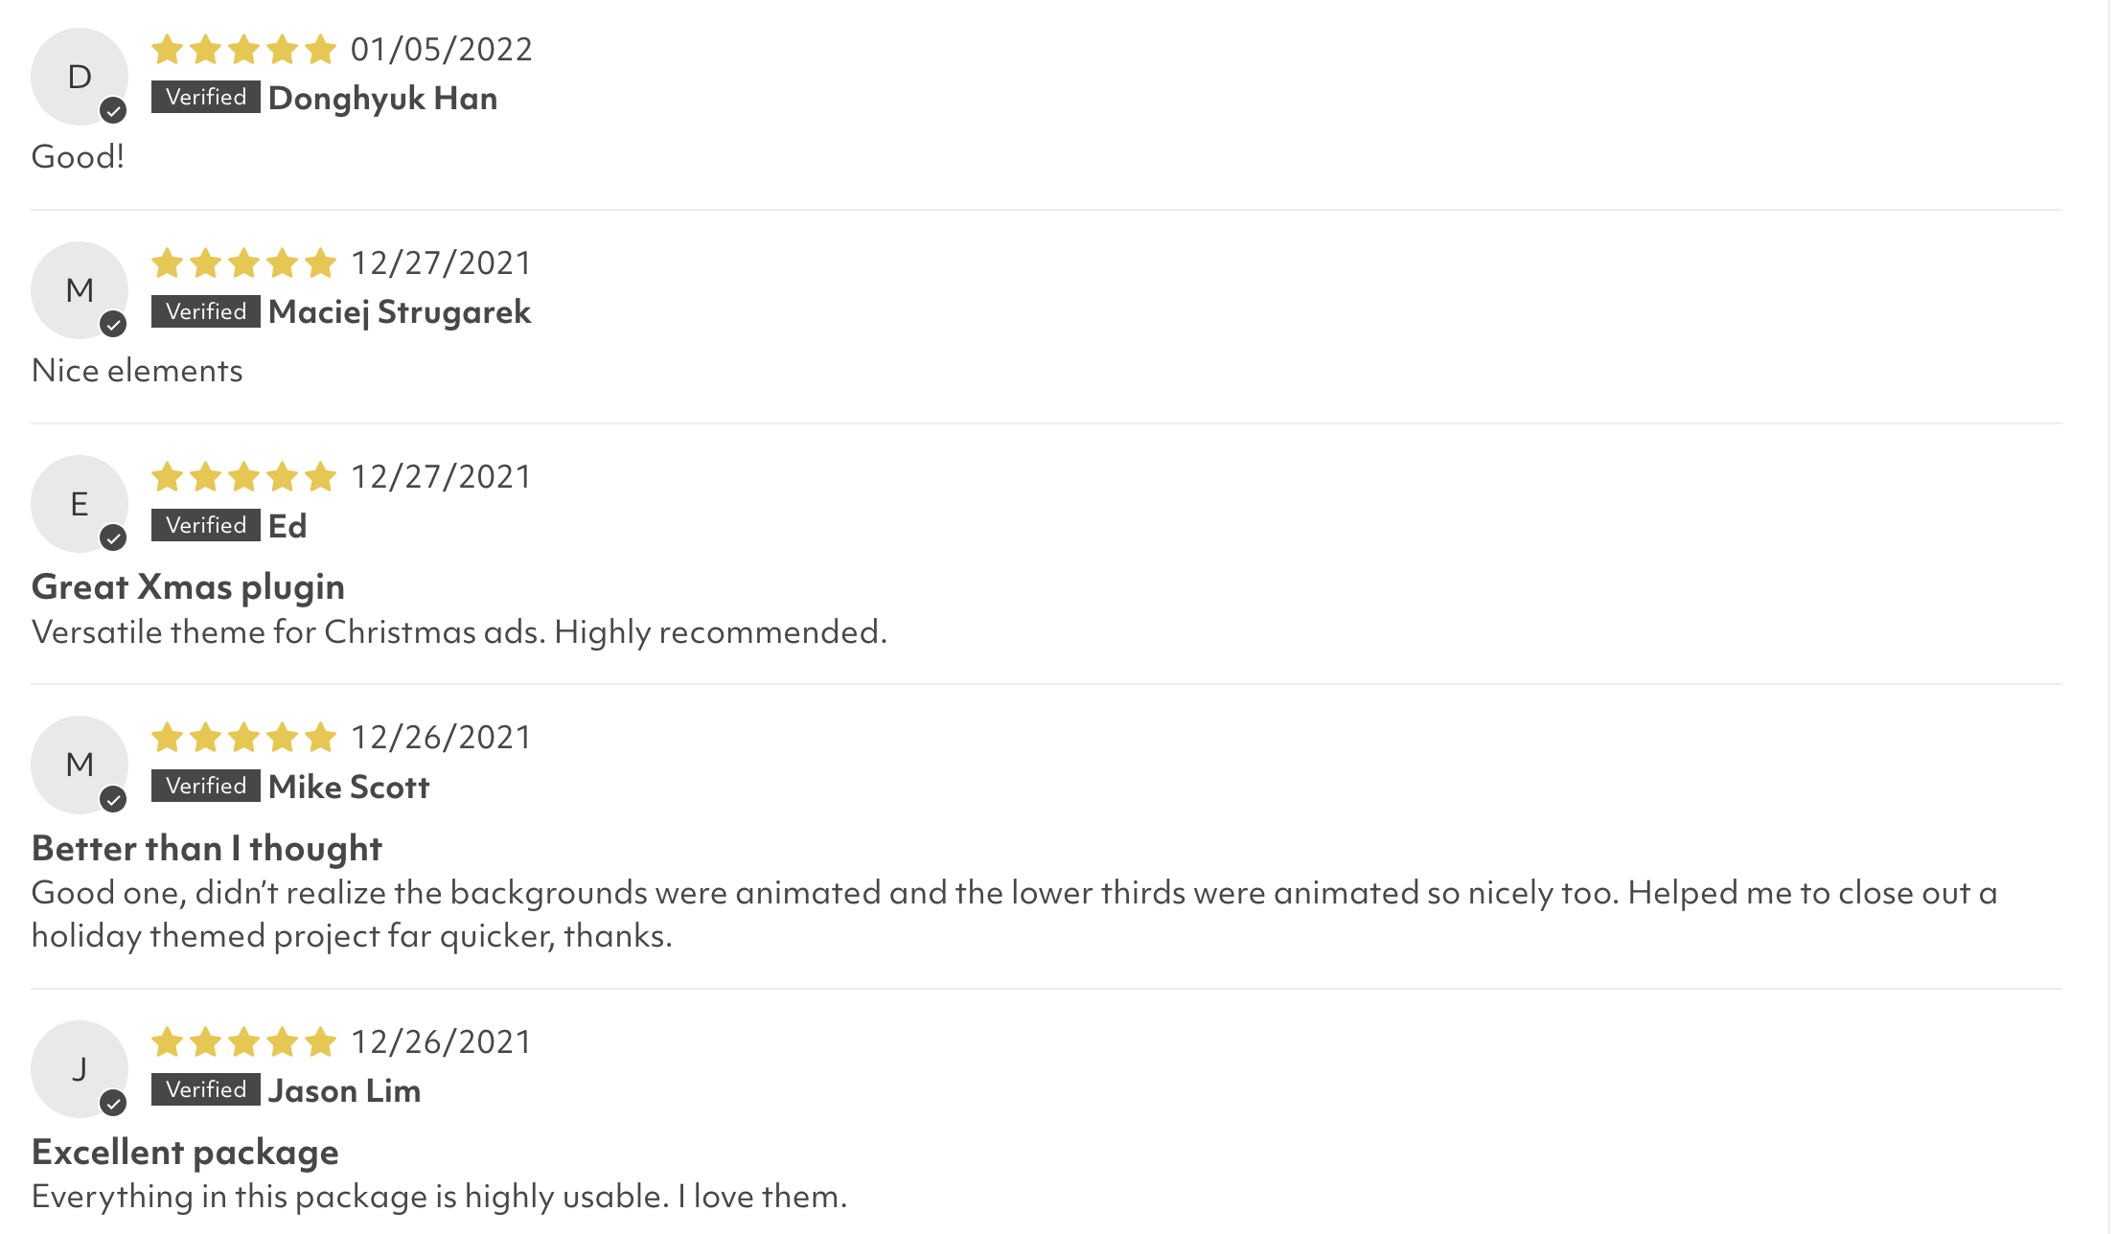Click Verified badge next to Maciej Strugarek

tap(206, 311)
